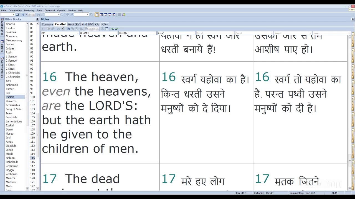Image resolution: width=355 pixels, height=199 pixels.
Task: Click the text lines icon in Bibles toolbar
Action: point(69,29)
